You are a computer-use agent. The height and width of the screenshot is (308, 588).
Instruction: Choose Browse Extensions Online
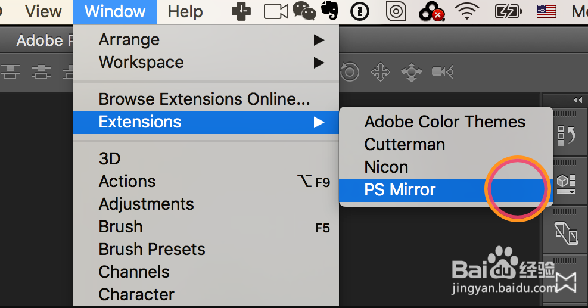click(206, 99)
